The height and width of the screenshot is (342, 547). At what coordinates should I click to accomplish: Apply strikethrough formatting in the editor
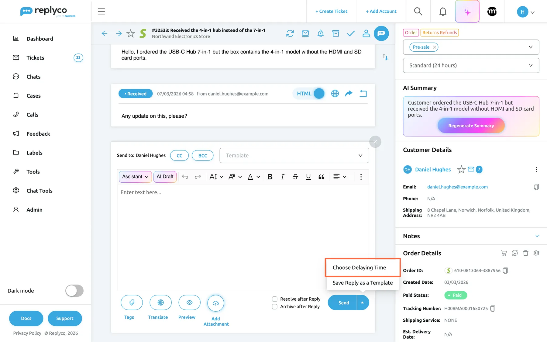click(295, 177)
